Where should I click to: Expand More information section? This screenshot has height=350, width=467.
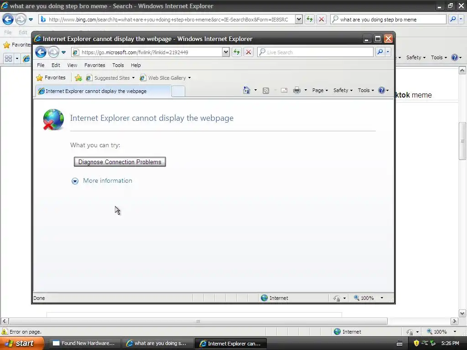click(102, 180)
